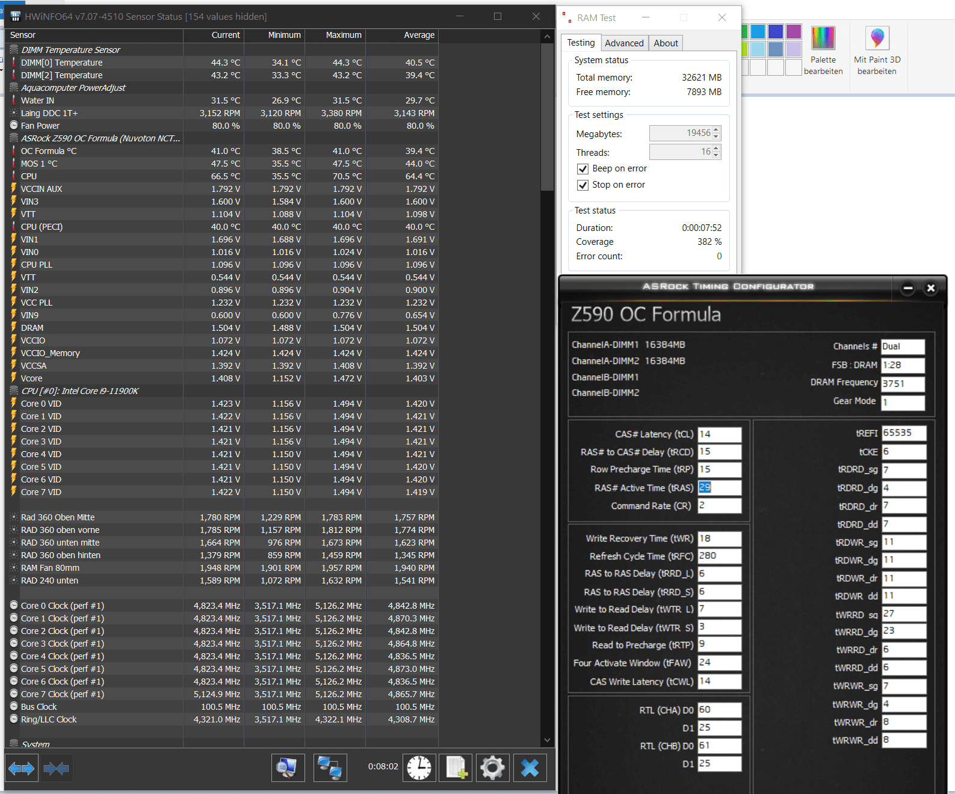Increase the Threads spinner up arrow
Screen dimensions: 955x794
[716, 149]
